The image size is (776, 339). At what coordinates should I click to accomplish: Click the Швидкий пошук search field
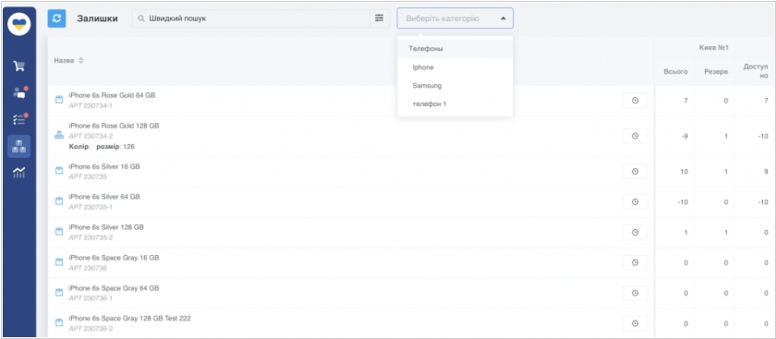[251, 18]
